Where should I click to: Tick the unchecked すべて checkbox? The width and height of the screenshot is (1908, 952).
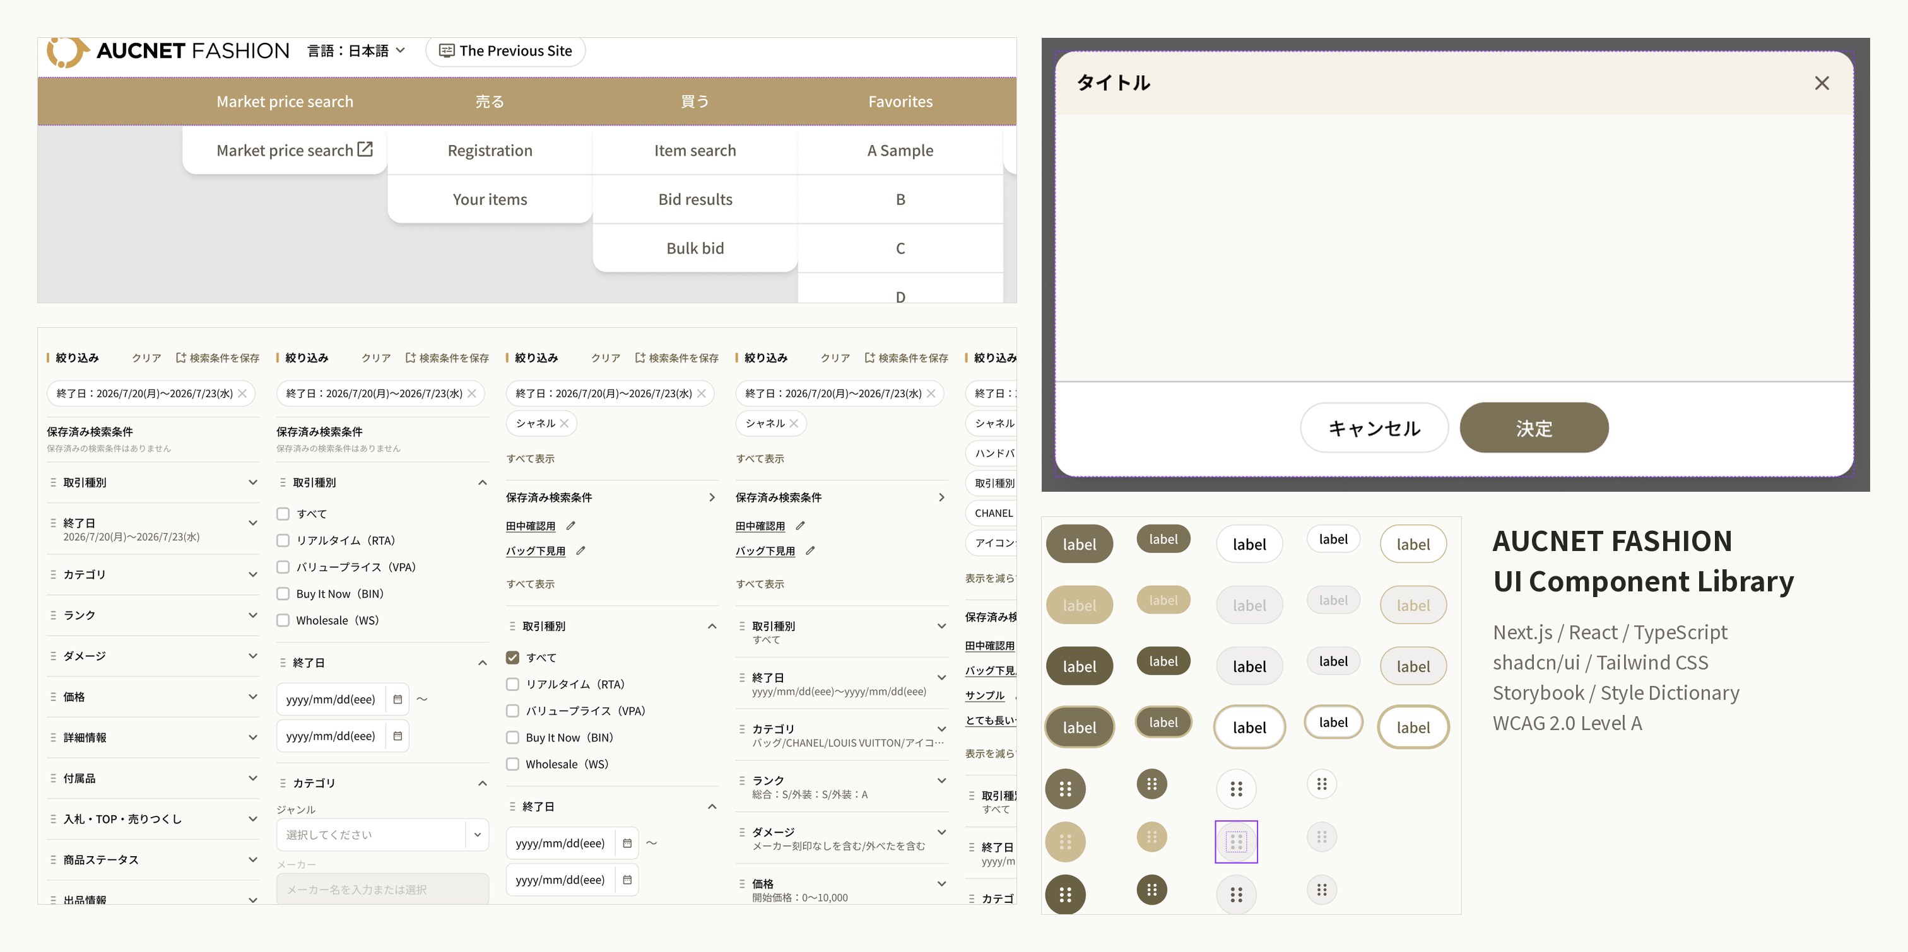point(283,514)
